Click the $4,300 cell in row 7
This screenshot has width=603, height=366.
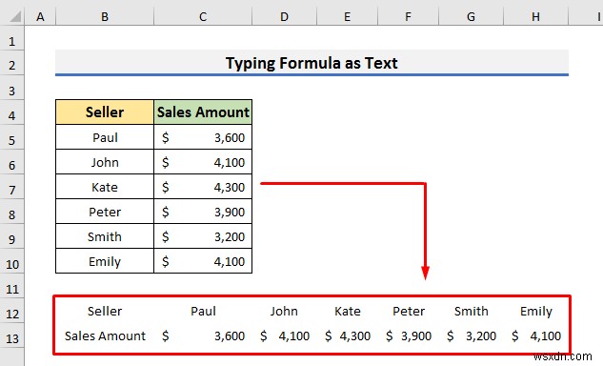coord(203,187)
